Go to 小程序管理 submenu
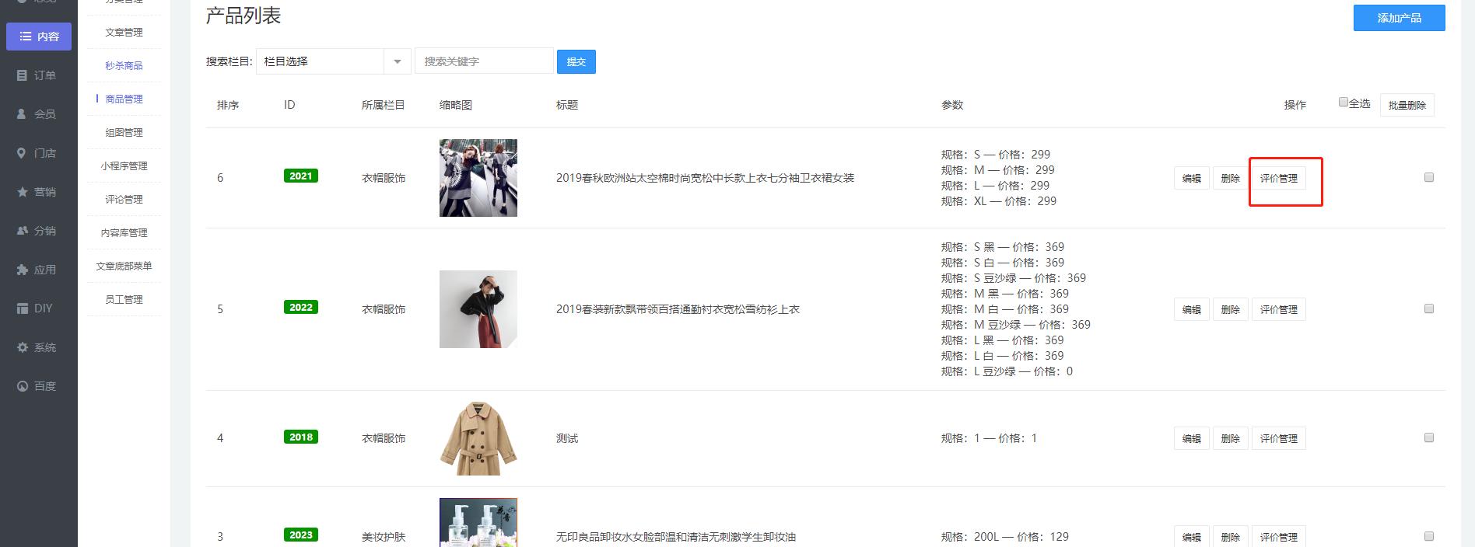Viewport: 1475px width, 547px height. point(124,166)
